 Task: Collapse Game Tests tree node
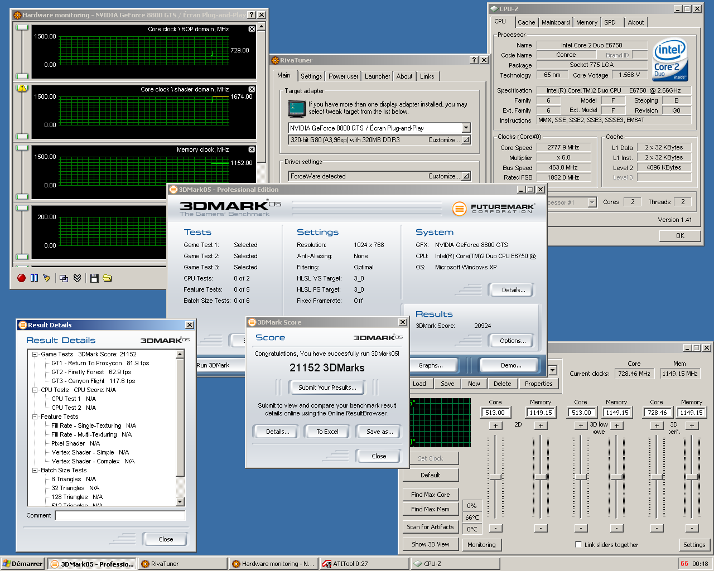tap(35, 354)
